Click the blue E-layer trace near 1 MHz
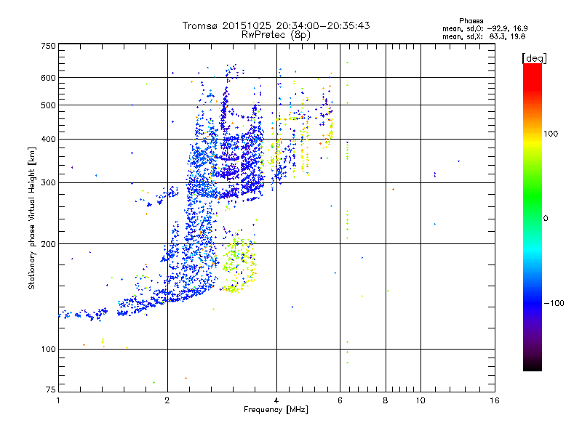The width and height of the screenshot is (582, 436). coord(84,315)
